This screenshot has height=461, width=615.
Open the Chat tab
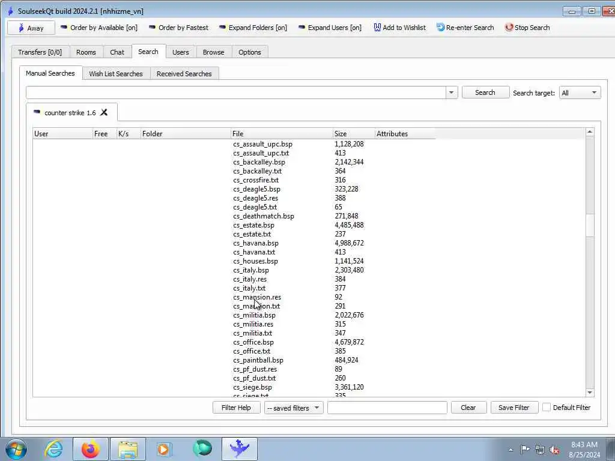(117, 52)
